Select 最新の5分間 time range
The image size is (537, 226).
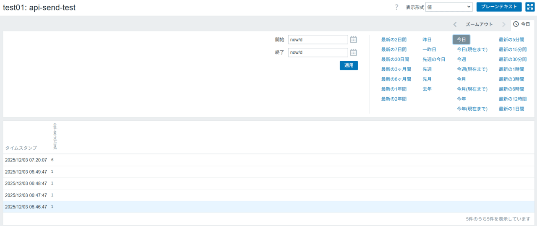tap(511, 39)
